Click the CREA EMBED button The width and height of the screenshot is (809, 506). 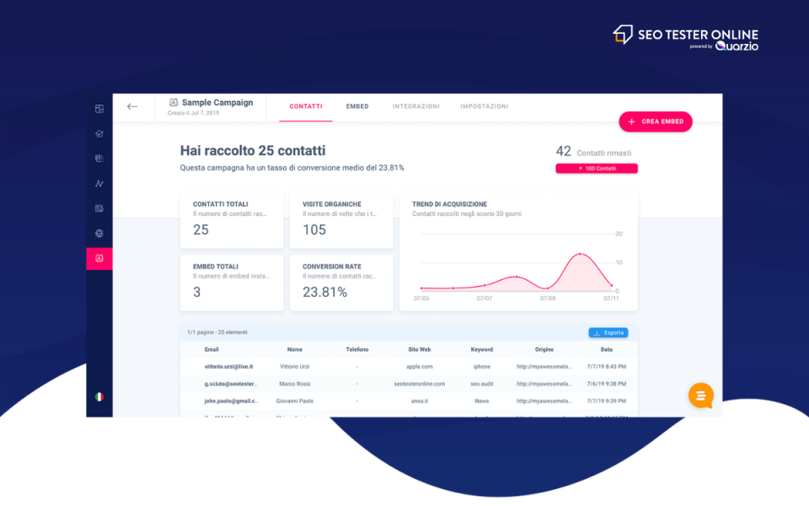click(656, 121)
